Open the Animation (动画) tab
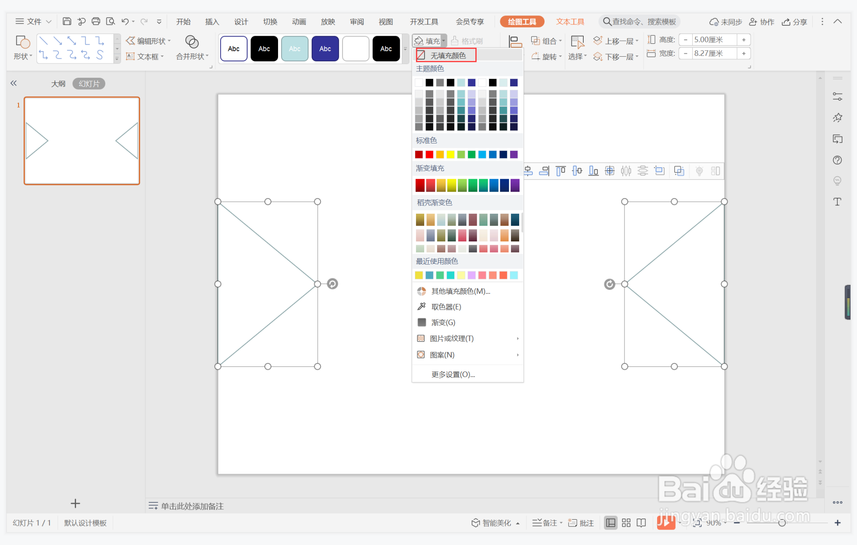 pyautogui.click(x=299, y=21)
